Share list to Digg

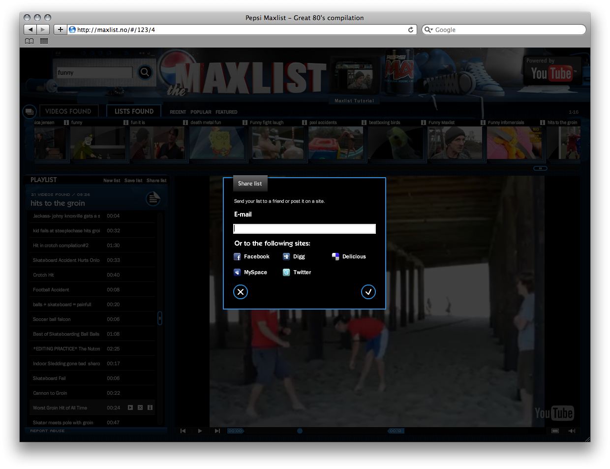tap(294, 257)
